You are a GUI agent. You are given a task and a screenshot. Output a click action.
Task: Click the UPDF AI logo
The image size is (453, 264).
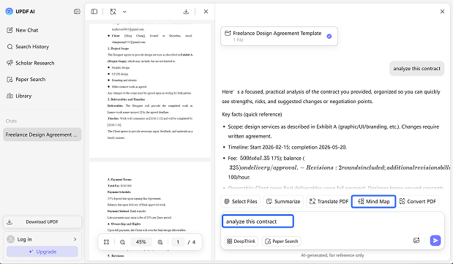click(x=10, y=12)
